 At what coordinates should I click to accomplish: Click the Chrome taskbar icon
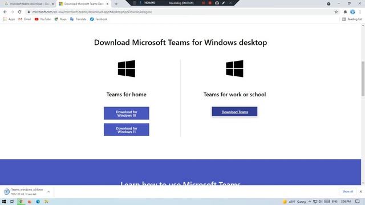(x=21, y=202)
